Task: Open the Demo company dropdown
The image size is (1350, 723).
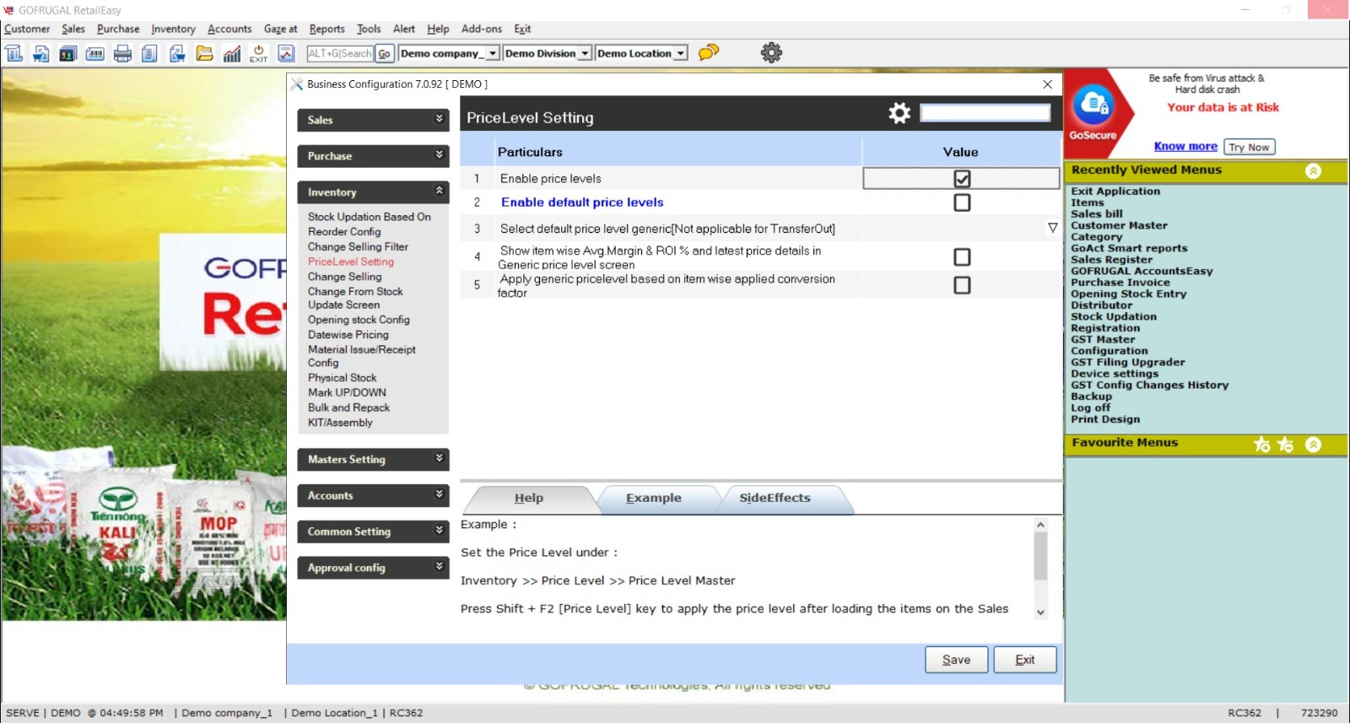Action: (x=493, y=53)
